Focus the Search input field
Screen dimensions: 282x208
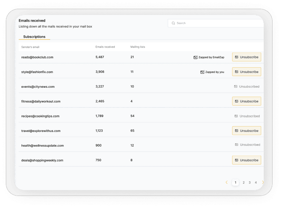(216, 23)
